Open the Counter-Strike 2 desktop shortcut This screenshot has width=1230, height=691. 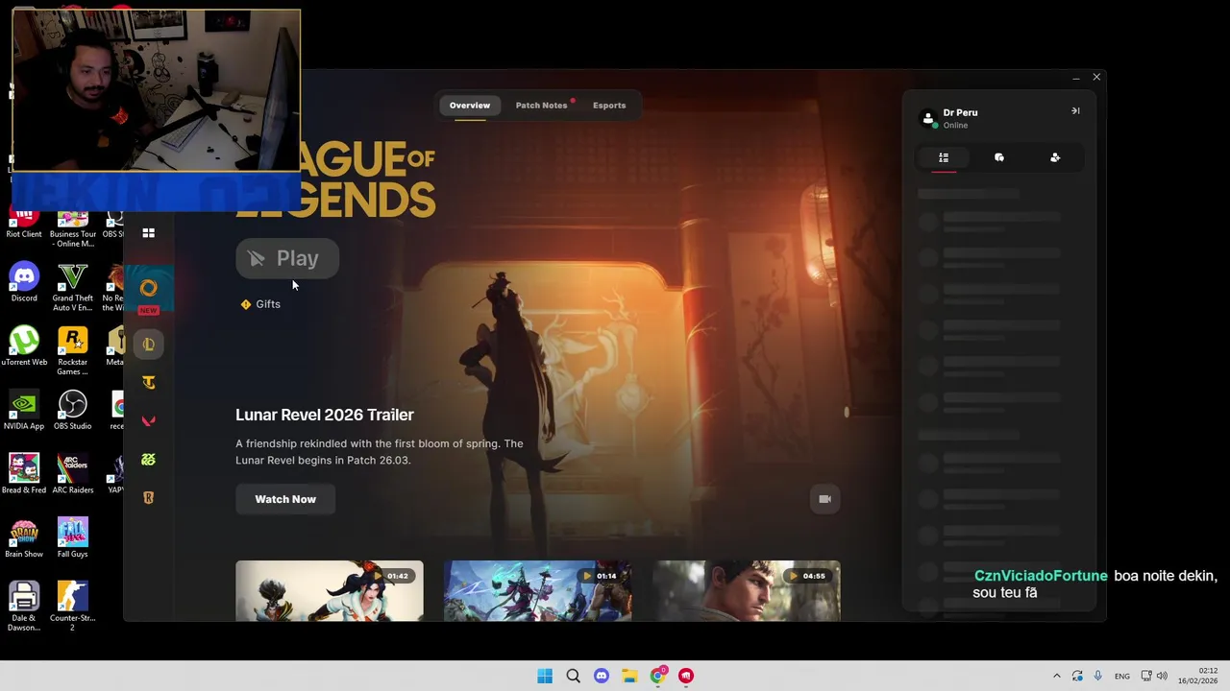click(x=72, y=608)
